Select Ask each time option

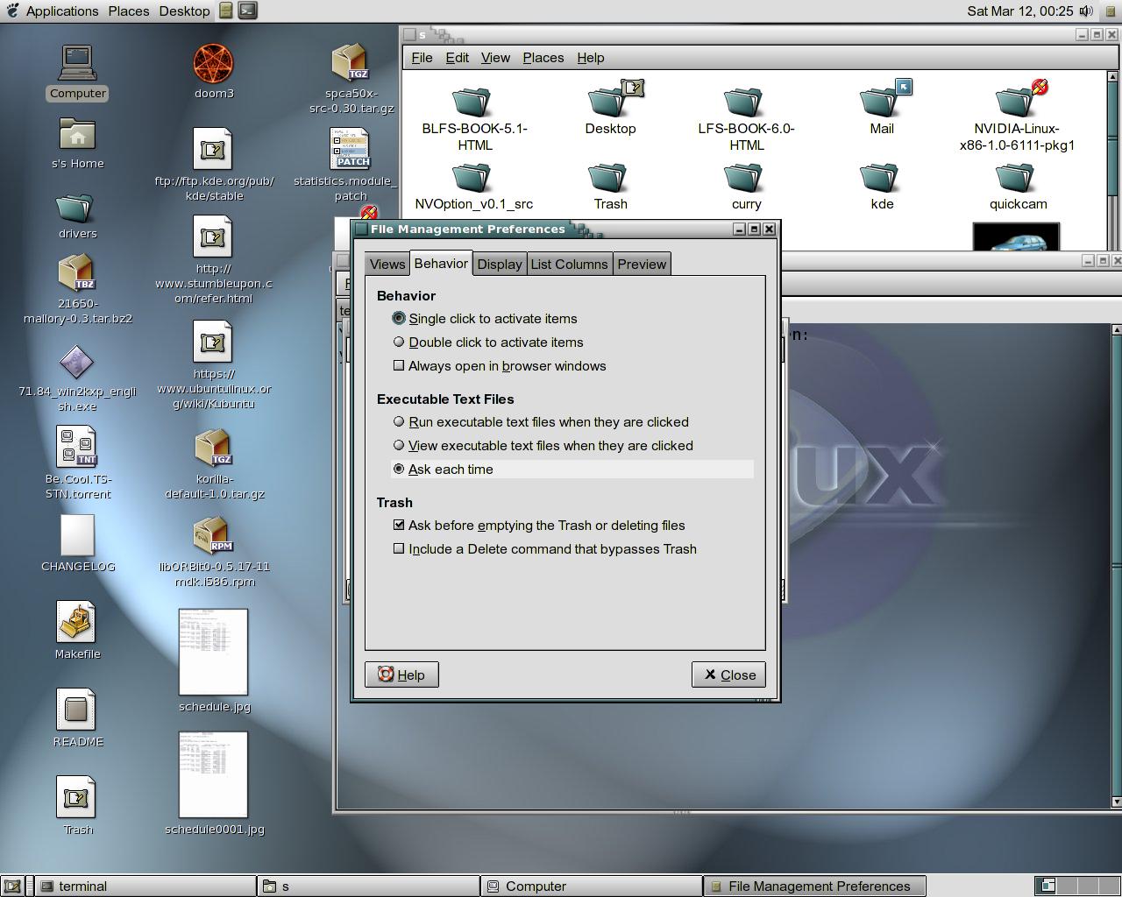572,470
